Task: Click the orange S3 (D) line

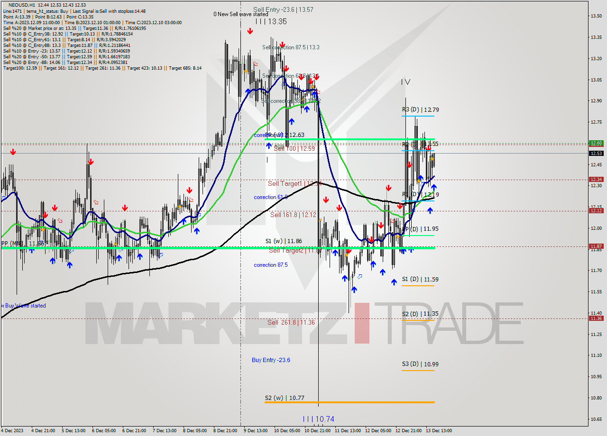Action: [418, 370]
